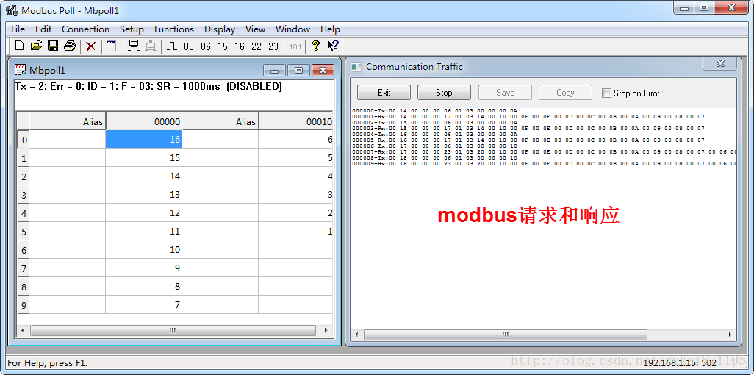This screenshot has height=375, width=754.
Task: Open the window definition toolbar icon
Action: (x=112, y=46)
